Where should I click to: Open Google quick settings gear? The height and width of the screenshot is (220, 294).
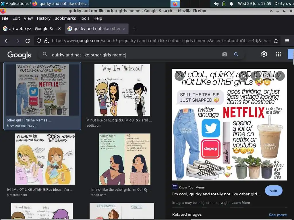264,54
